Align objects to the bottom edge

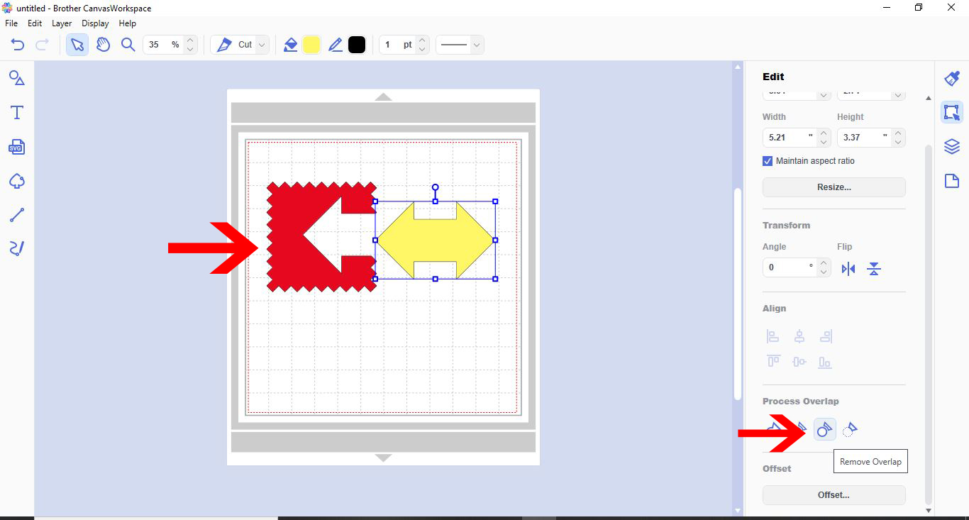[x=825, y=362]
